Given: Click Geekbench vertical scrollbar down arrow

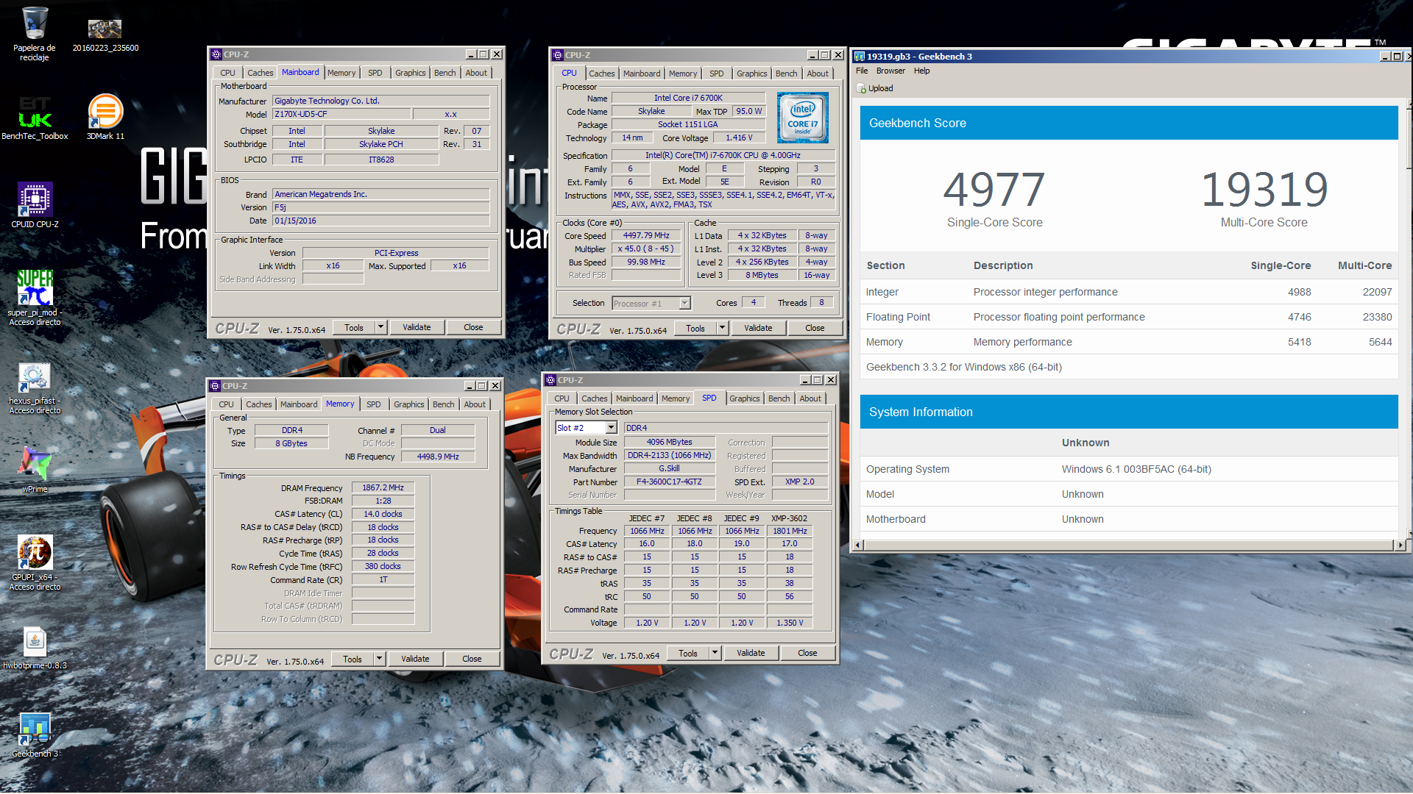Looking at the screenshot, I should pyautogui.click(x=1409, y=534).
